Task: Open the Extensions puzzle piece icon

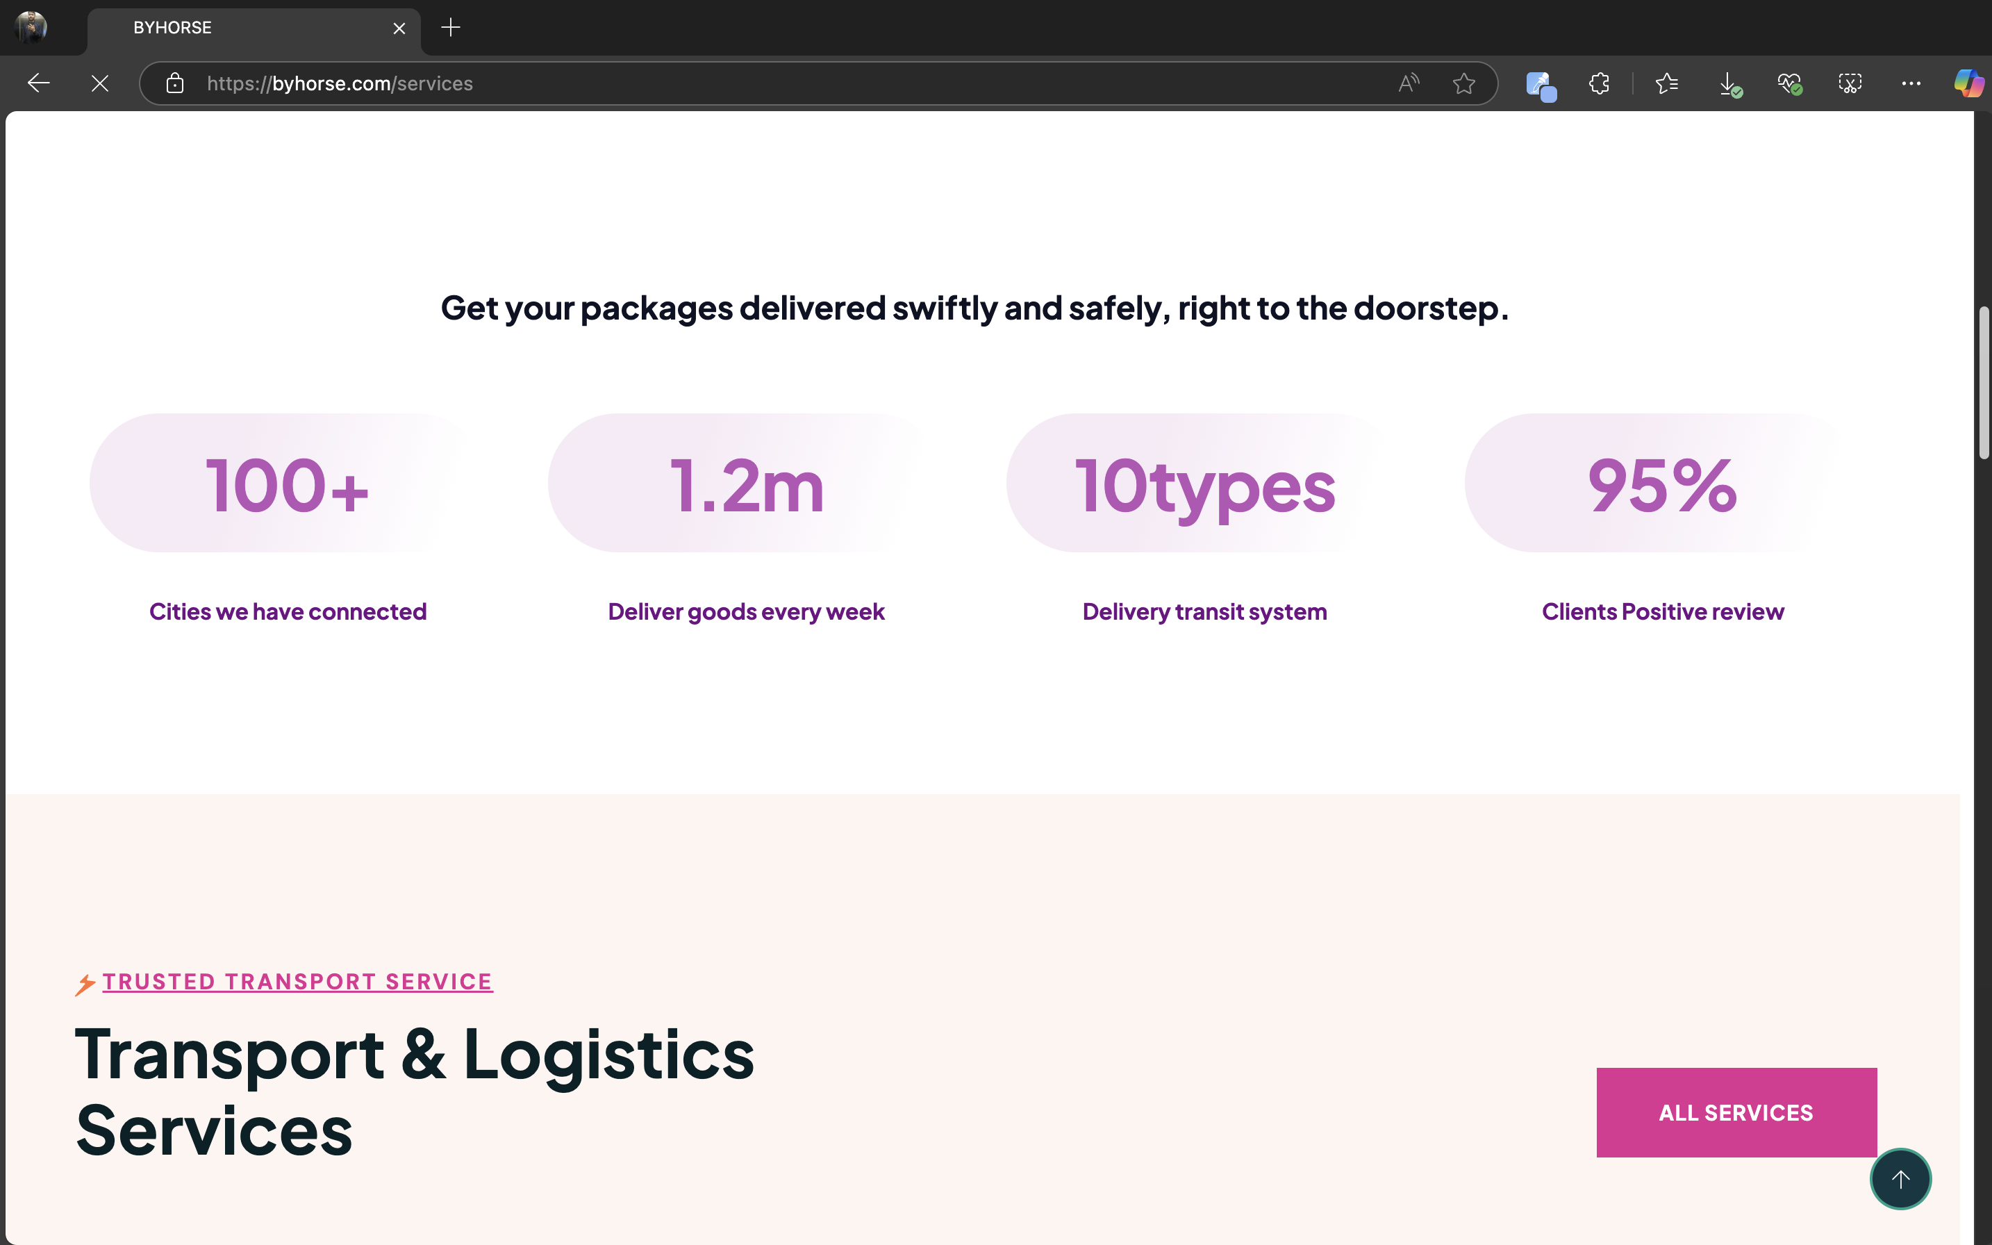Action: click(x=1600, y=83)
